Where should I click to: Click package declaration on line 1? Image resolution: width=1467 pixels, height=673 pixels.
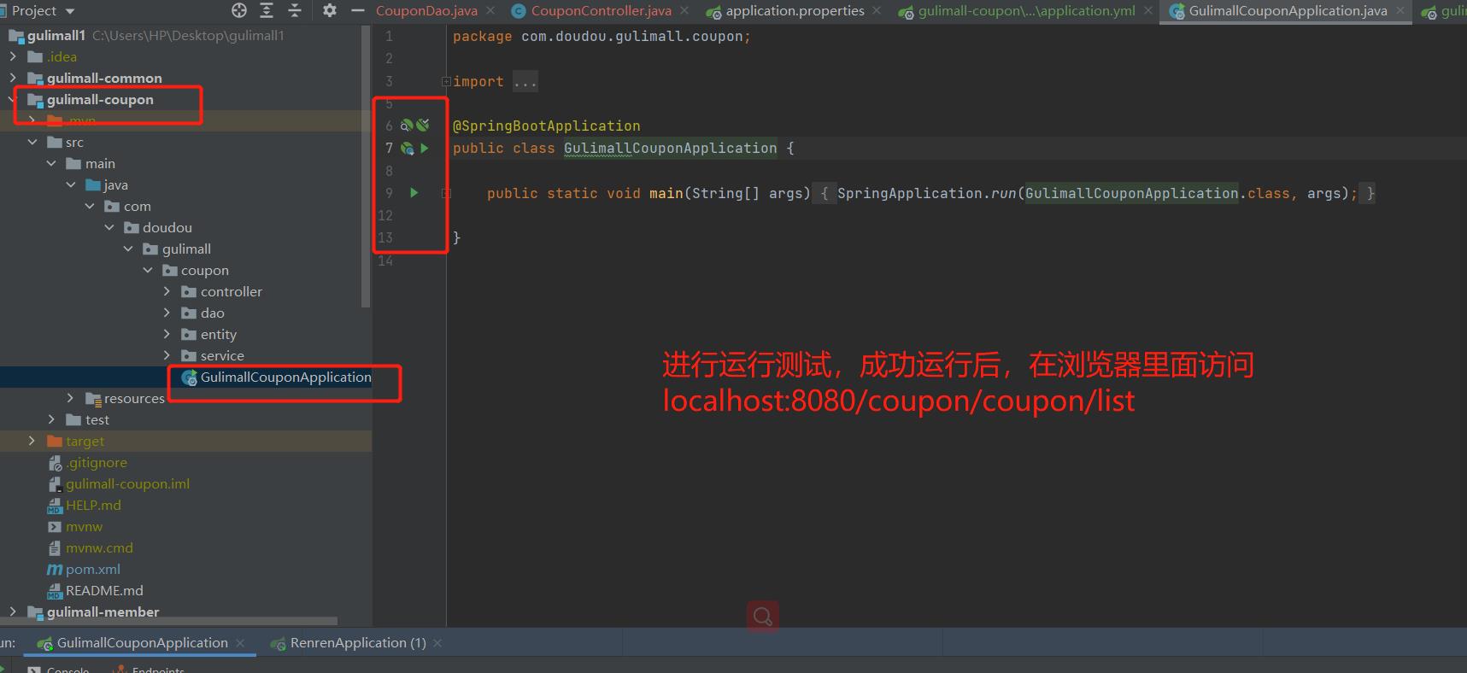coord(601,37)
